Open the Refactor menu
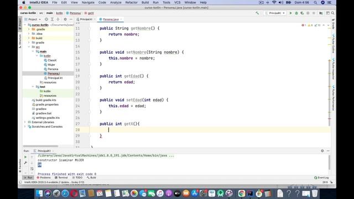 (x=132, y=2)
